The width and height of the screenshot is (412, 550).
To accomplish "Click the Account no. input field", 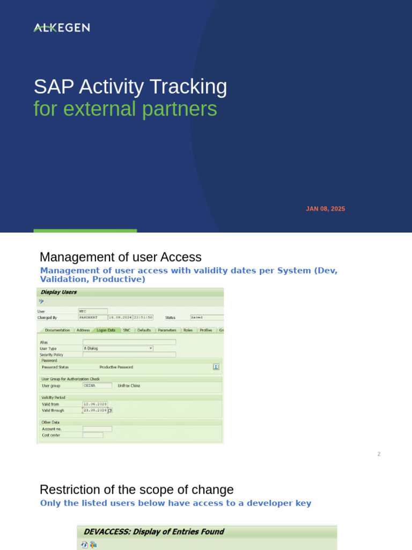I will (98, 429).
